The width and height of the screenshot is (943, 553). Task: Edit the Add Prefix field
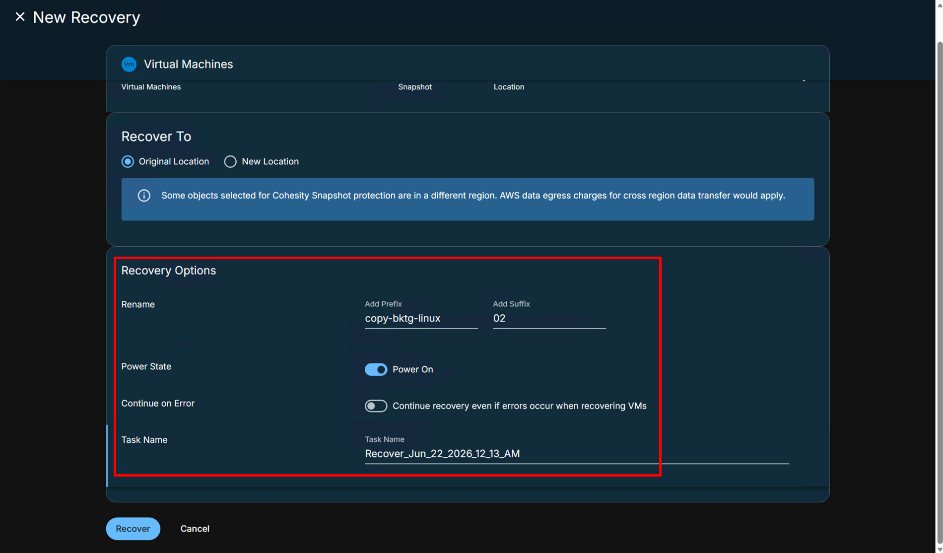pos(421,318)
